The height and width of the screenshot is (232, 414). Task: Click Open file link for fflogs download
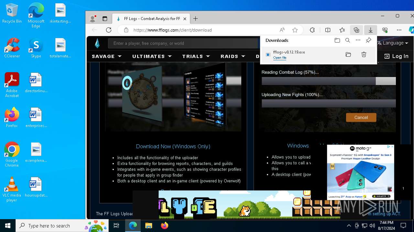click(x=280, y=58)
